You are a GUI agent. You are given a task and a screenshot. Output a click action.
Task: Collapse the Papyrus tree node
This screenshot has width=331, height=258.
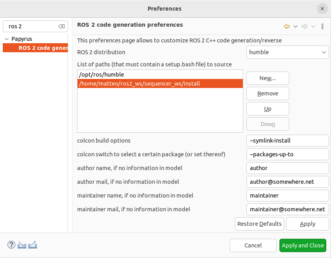pos(7,39)
